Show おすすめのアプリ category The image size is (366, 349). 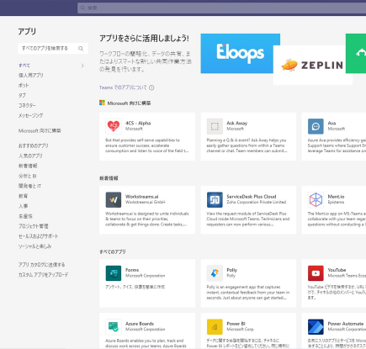(x=34, y=145)
